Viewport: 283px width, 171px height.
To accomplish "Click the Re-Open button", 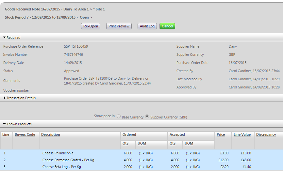I will click(91, 26).
